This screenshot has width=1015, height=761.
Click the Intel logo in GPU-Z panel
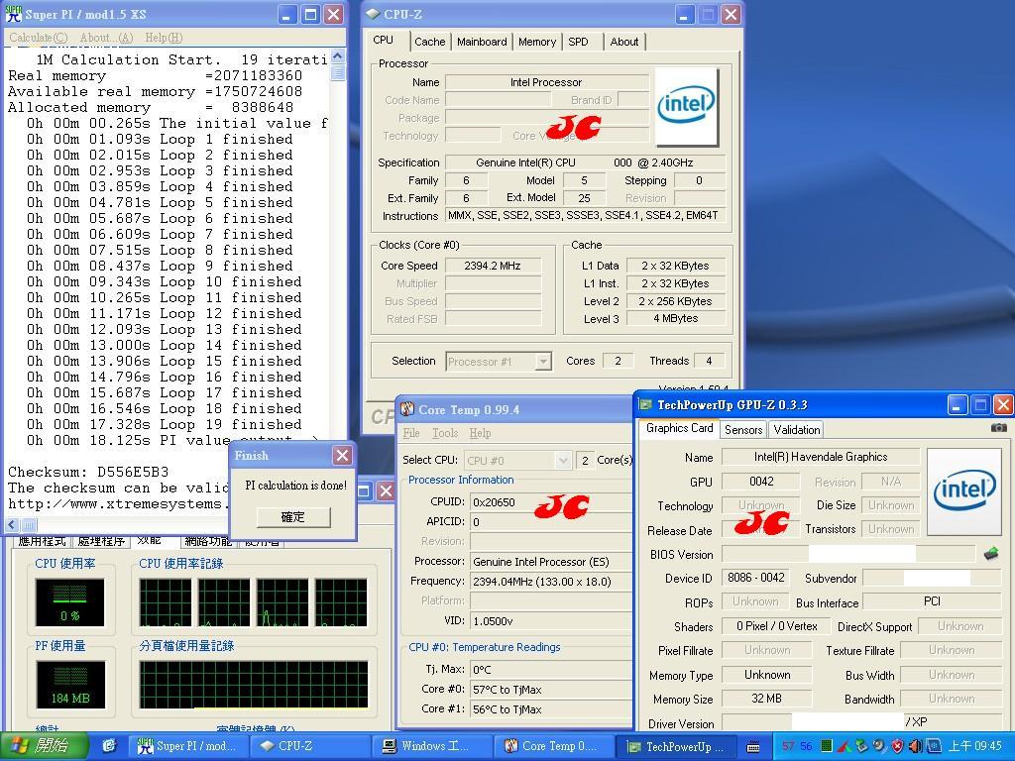[x=963, y=490]
